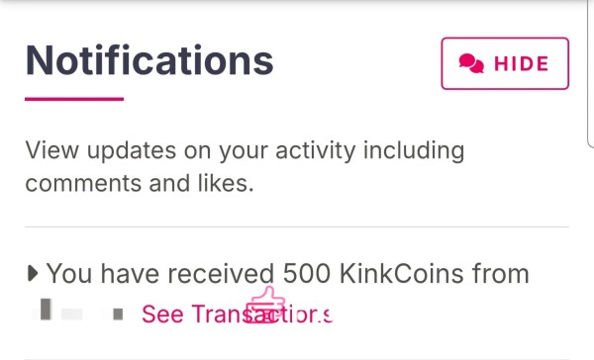594x360 pixels.
Task: Click the divider line below the notification
Action: click(x=297, y=358)
